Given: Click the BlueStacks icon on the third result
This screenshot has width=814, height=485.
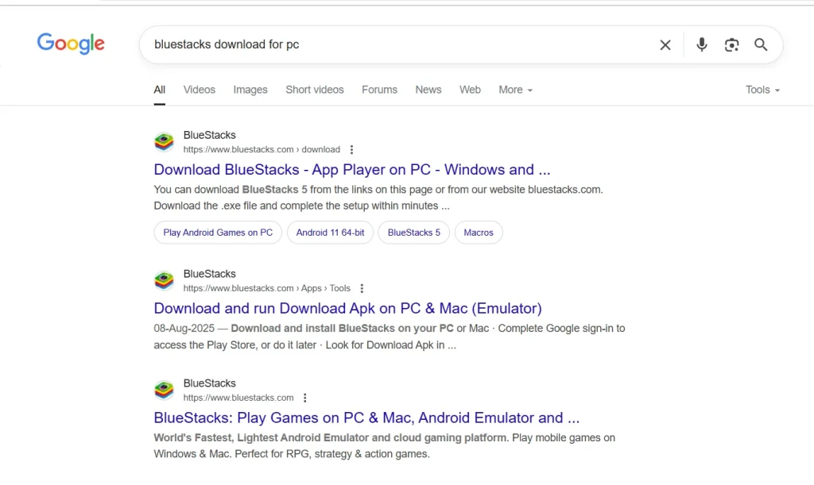Looking at the screenshot, I should tap(164, 390).
